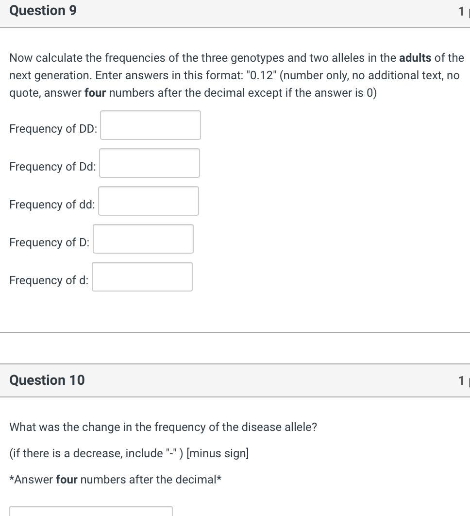Click the Frequency of DD input field

click(x=150, y=125)
